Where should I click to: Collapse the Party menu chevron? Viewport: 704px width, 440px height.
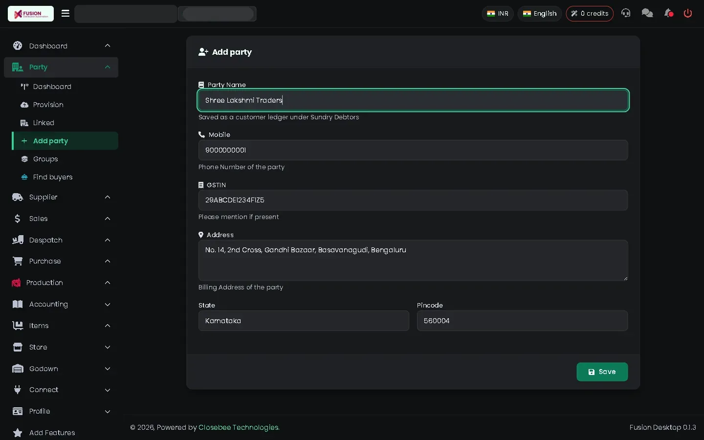(108, 67)
